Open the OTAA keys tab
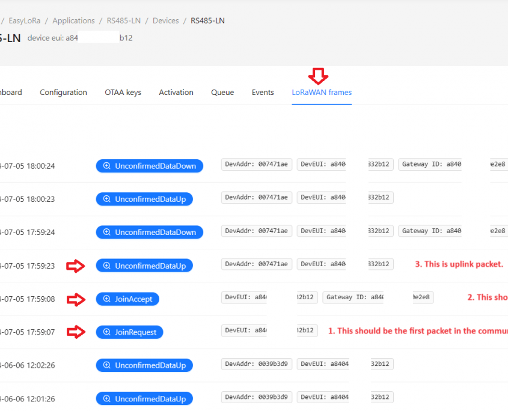The width and height of the screenshot is (508, 411). point(123,93)
